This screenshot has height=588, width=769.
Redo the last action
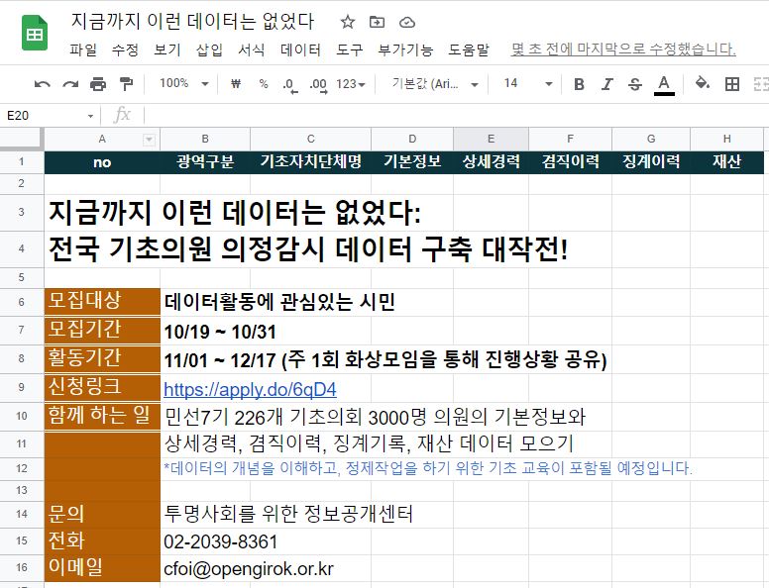[70, 84]
